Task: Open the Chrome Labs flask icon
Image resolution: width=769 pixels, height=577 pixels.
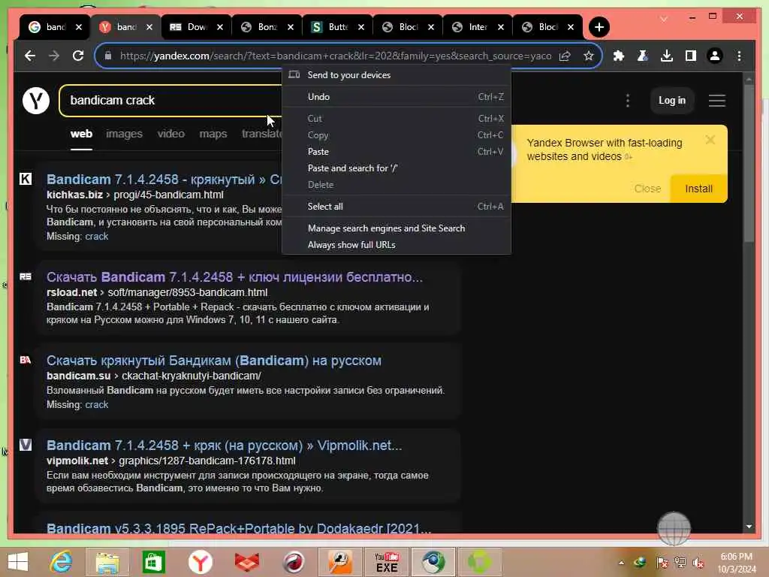Action: pos(643,56)
